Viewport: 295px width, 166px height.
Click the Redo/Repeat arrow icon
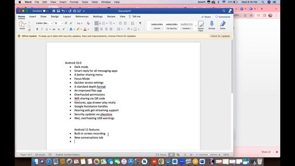70,11
